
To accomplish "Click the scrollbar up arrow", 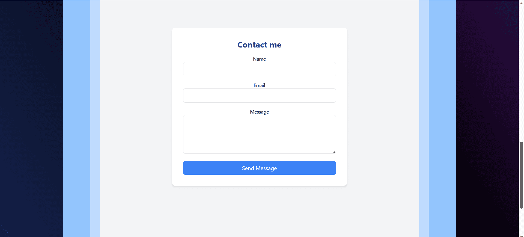I will click(x=521, y=3).
